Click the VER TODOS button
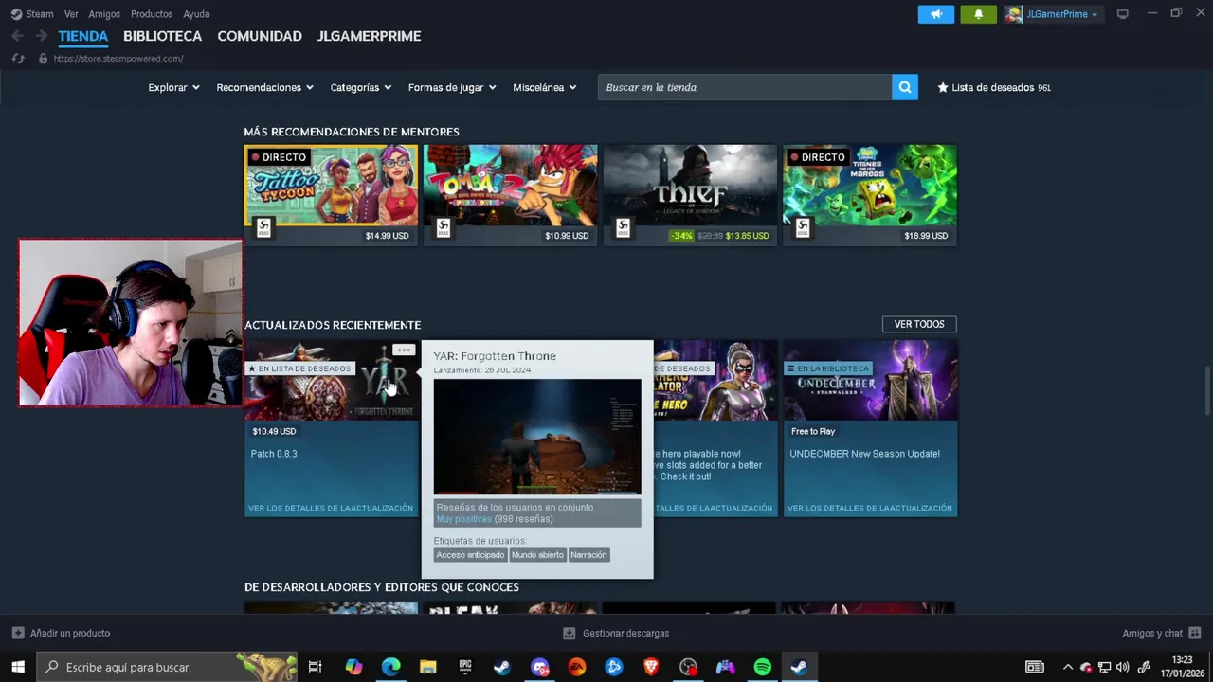Screen dimensions: 1213x682 click(x=919, y=324)
